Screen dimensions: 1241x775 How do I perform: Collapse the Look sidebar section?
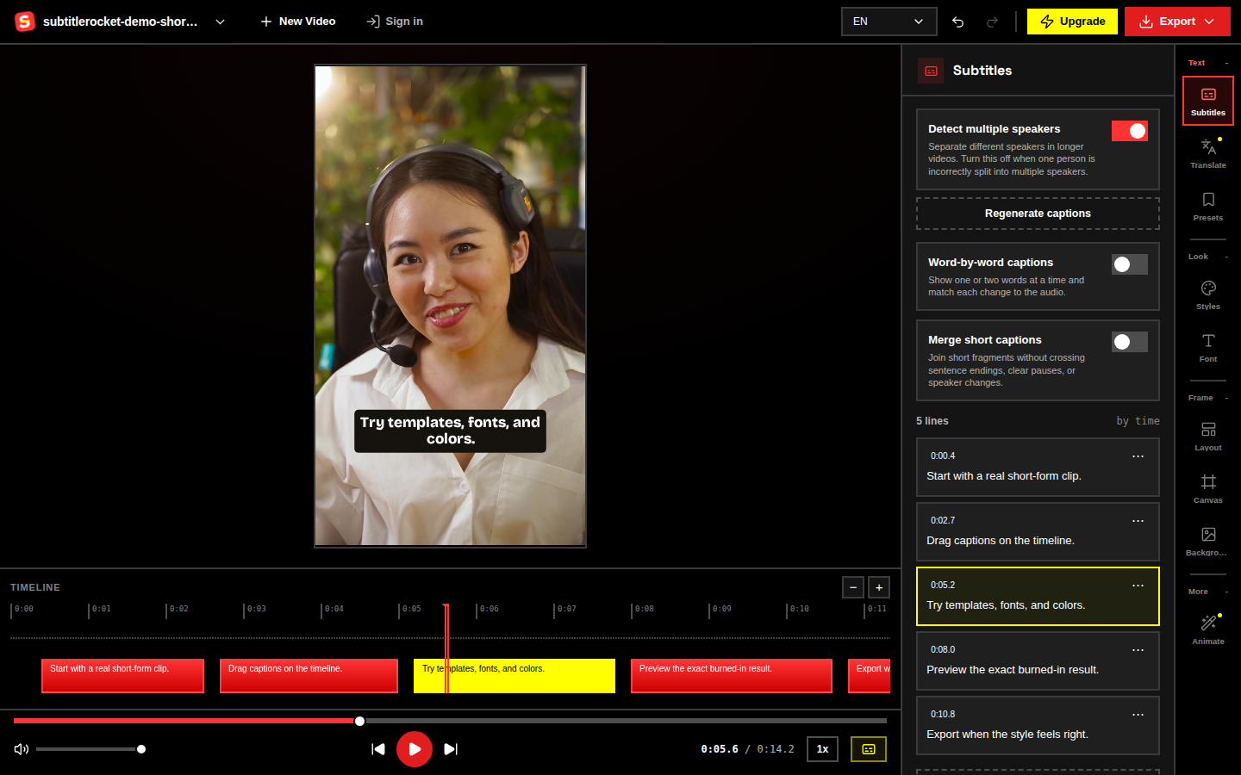tap(1208, 257)
